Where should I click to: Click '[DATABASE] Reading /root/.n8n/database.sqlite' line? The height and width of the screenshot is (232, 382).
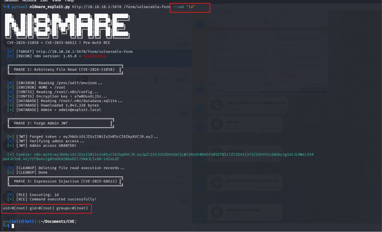(x=65, y=101)
